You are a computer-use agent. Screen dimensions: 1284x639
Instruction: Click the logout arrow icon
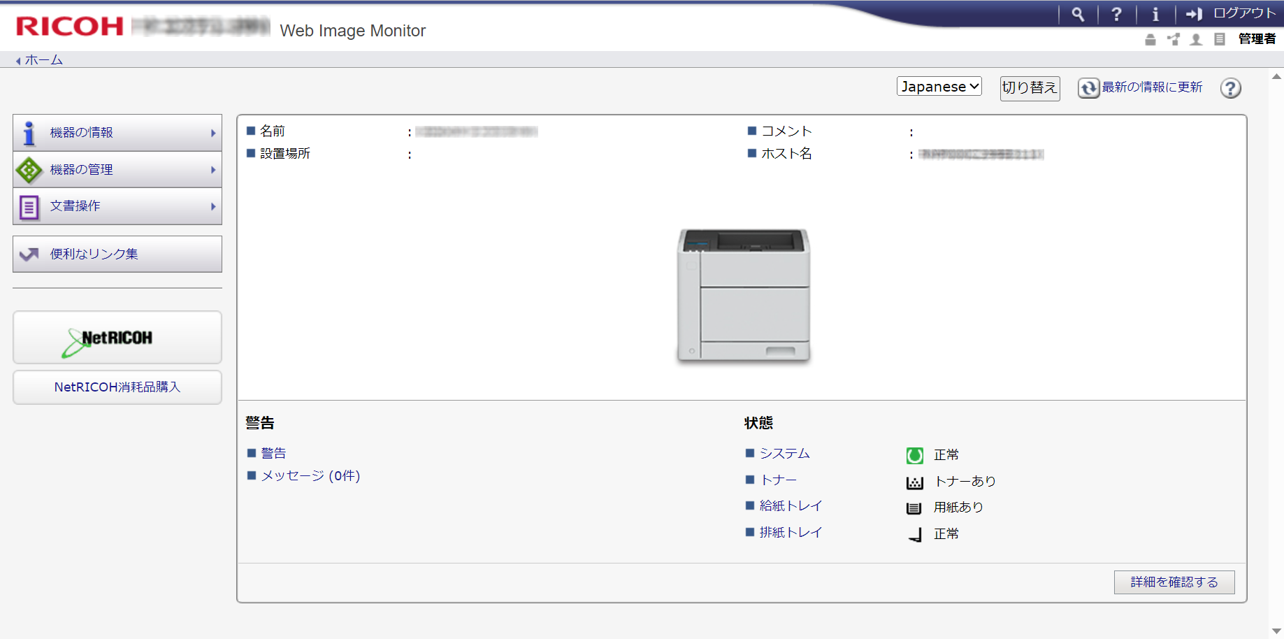[1194, 14]
